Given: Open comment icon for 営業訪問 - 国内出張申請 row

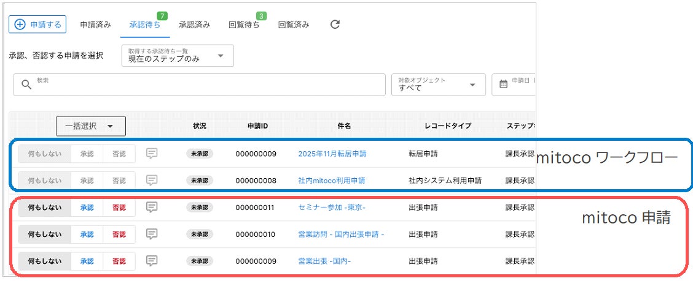Looking at the screenshot, I should click(152, 234).
